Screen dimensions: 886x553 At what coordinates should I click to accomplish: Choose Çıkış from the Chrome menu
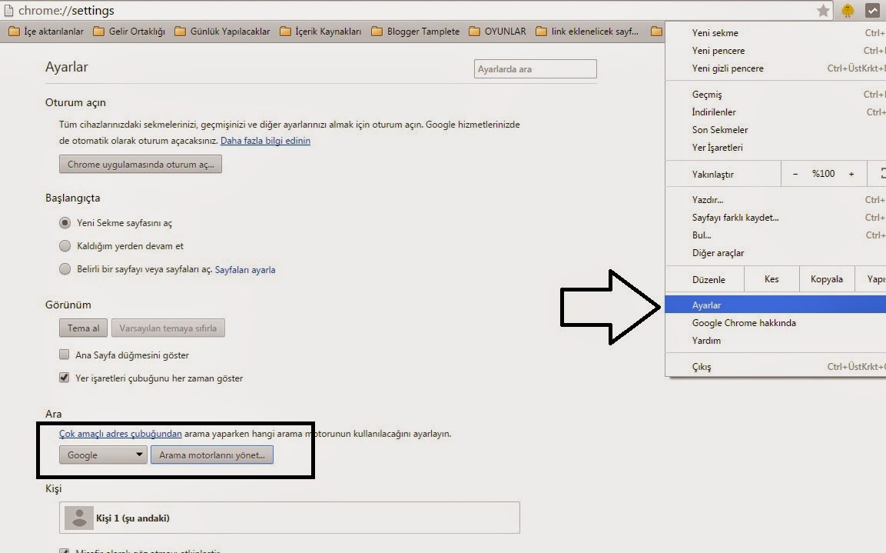point(775,366)
